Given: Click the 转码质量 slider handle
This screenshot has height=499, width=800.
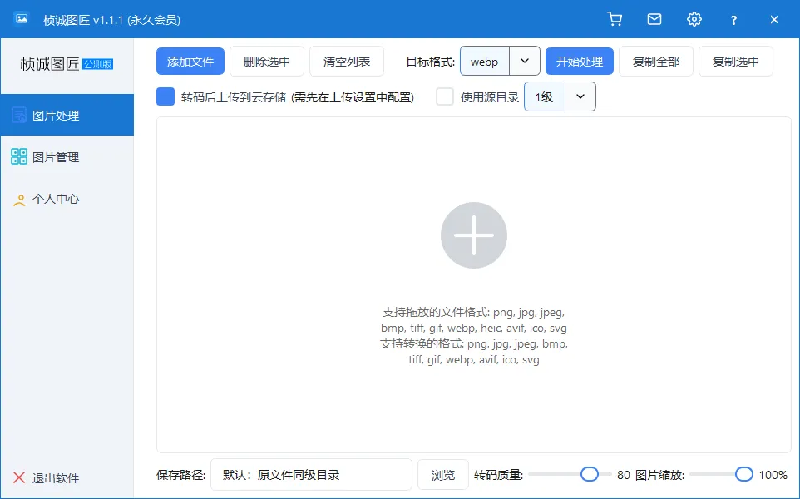Looking at the screenshot, I should [590, 474].
